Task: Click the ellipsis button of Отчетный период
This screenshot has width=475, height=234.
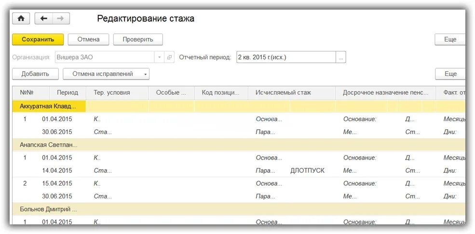Action: pos(341,57)
